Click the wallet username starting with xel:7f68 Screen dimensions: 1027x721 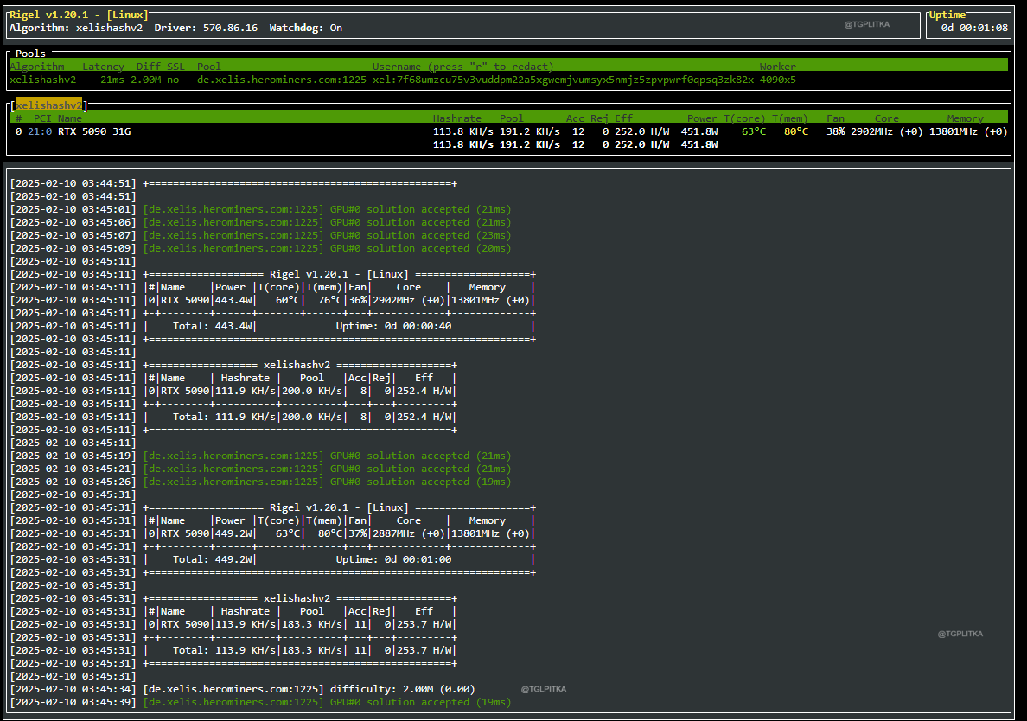pos(563,80)
